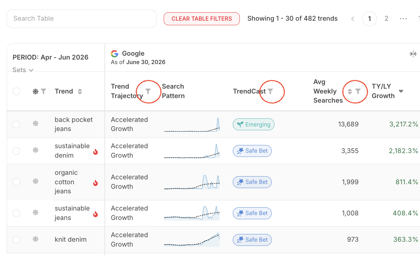This screenshot has width=420, height=255.
Task: Select the knit denim row checkbox
Action: pyautogui.click(x=16, y=240)
